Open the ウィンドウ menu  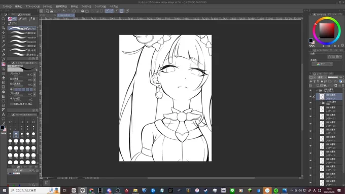point(100,7)
